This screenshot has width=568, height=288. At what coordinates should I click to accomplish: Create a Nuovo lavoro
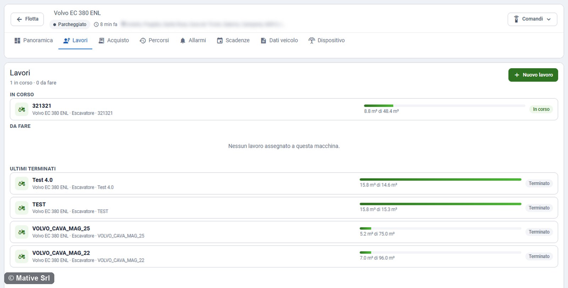(533, 75)
